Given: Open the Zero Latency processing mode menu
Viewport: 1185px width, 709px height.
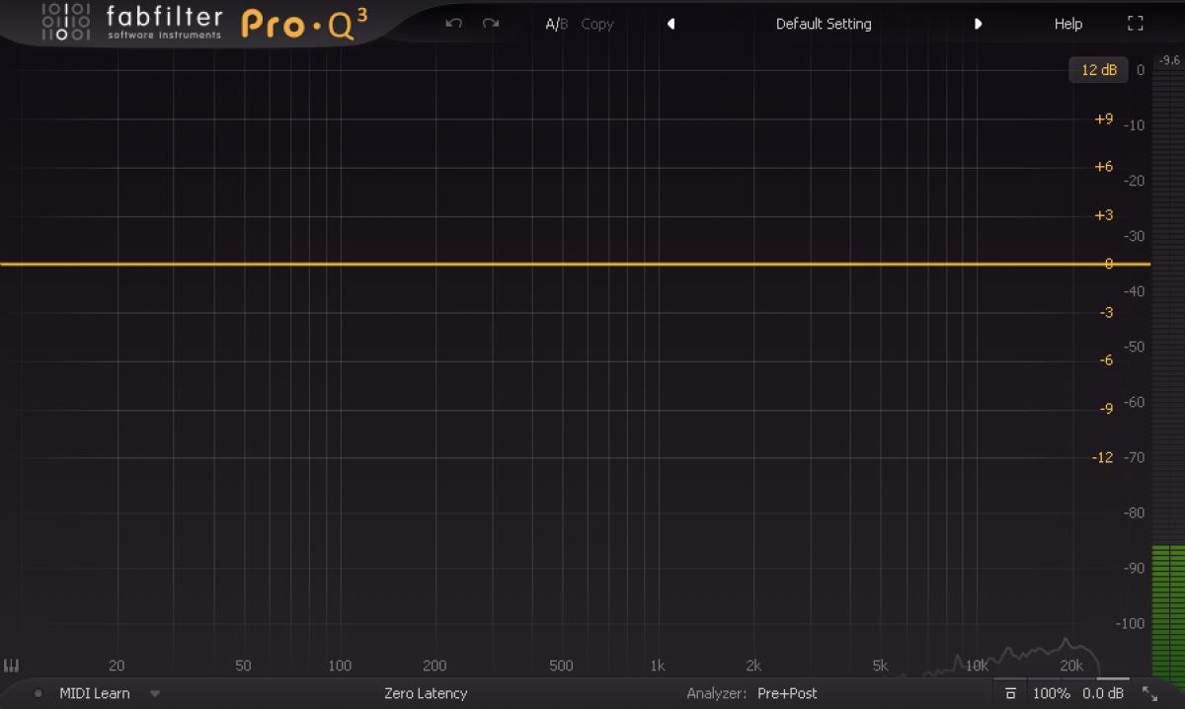Looking at the screenshot, I should click(426, 693).
